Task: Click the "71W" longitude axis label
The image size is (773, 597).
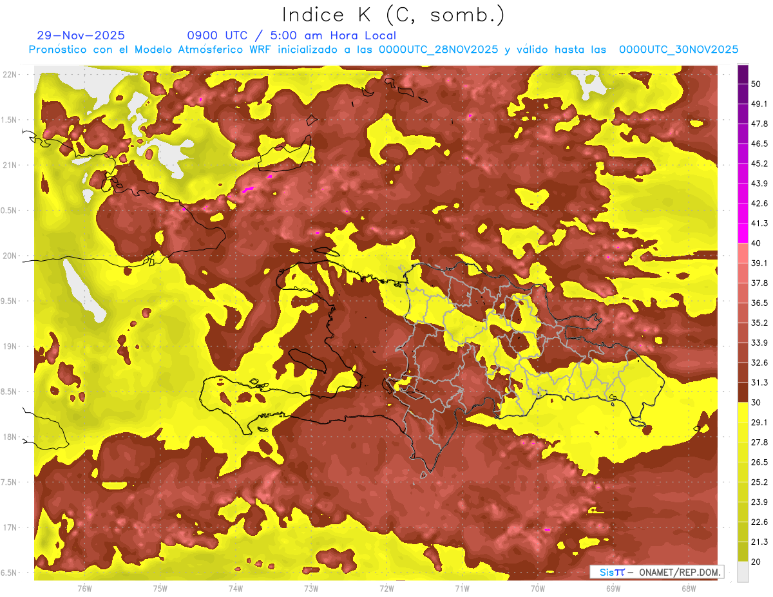Action: [462, 589]
